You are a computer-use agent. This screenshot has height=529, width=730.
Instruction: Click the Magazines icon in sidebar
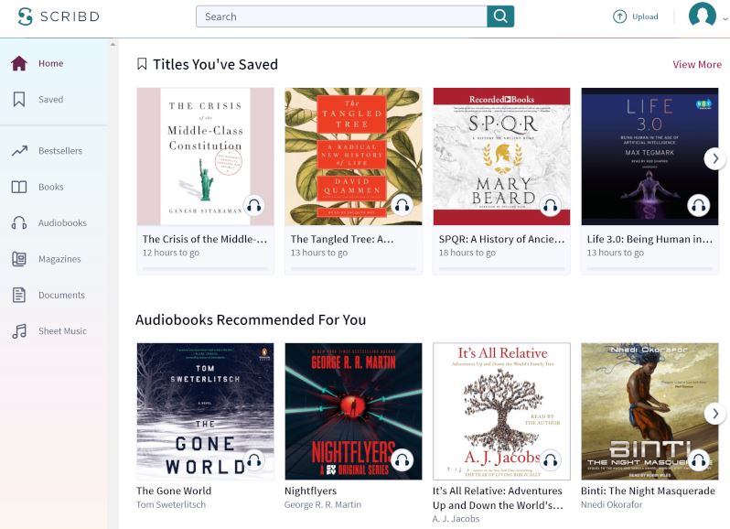pos(19,259)
